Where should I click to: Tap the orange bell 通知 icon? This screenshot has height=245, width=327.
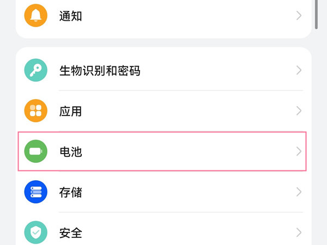36,16
